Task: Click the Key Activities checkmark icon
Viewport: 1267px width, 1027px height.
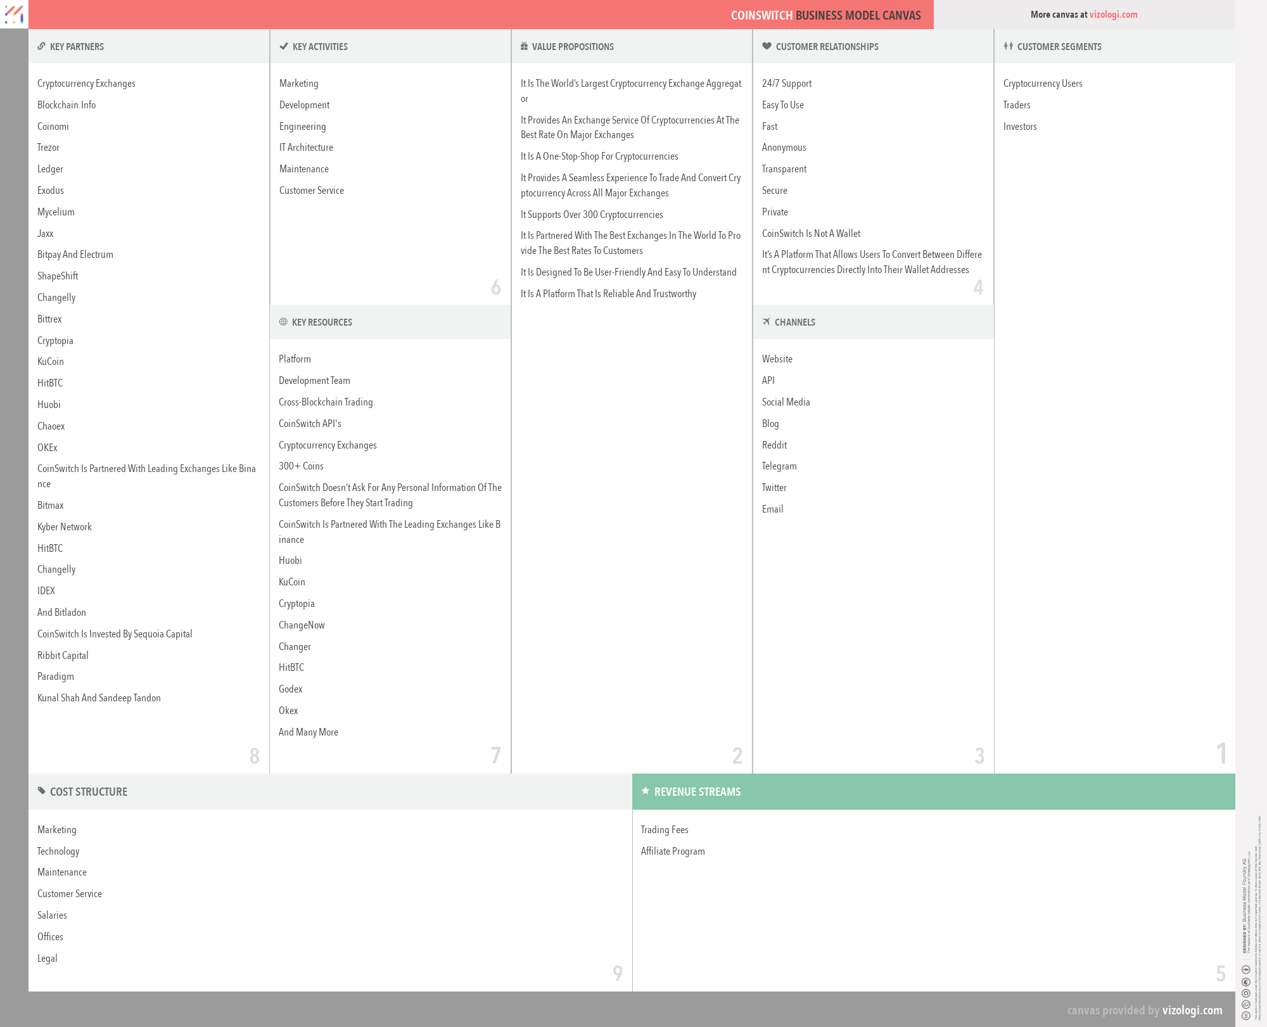Action: click(284, 46)
